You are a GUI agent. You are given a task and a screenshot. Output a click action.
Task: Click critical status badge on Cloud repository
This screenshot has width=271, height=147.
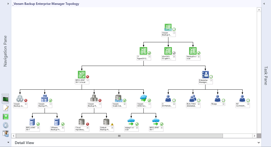[88, 124]
